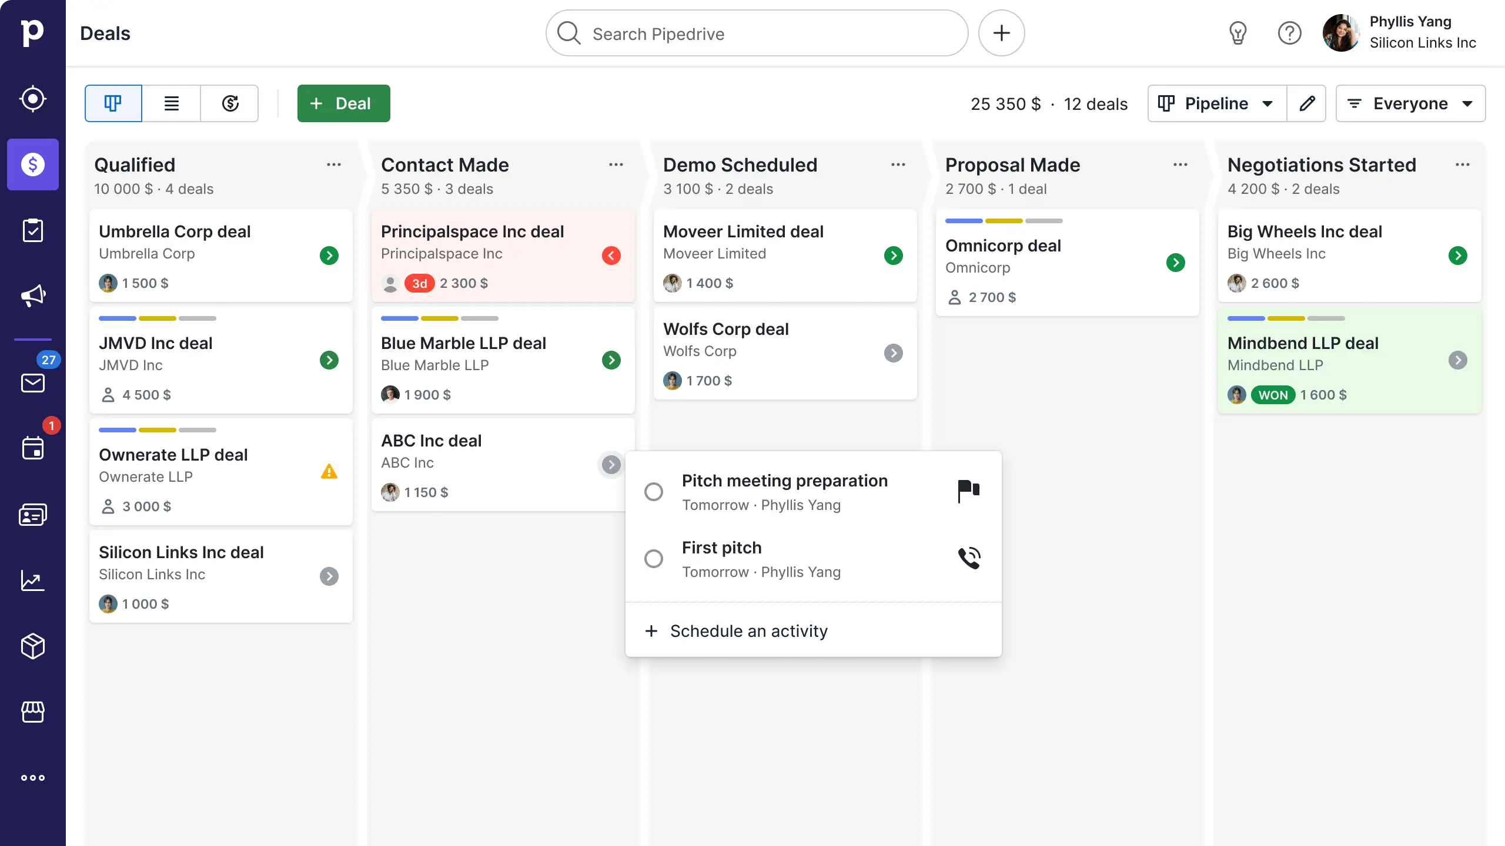The height and width of the screenshot is (846, 1505).
Task: Open Contact Made column three-dot menu
Action: tap(616, 164)
